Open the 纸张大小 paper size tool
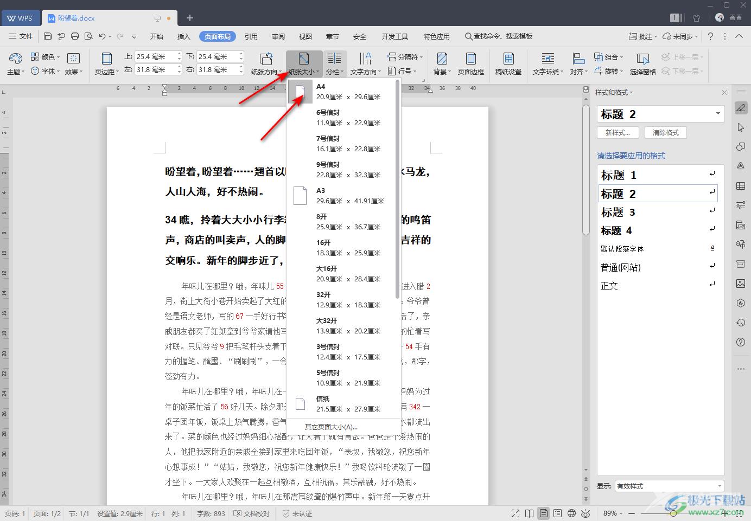This screenshot has height=521, width=751. (x=304, y=63)
